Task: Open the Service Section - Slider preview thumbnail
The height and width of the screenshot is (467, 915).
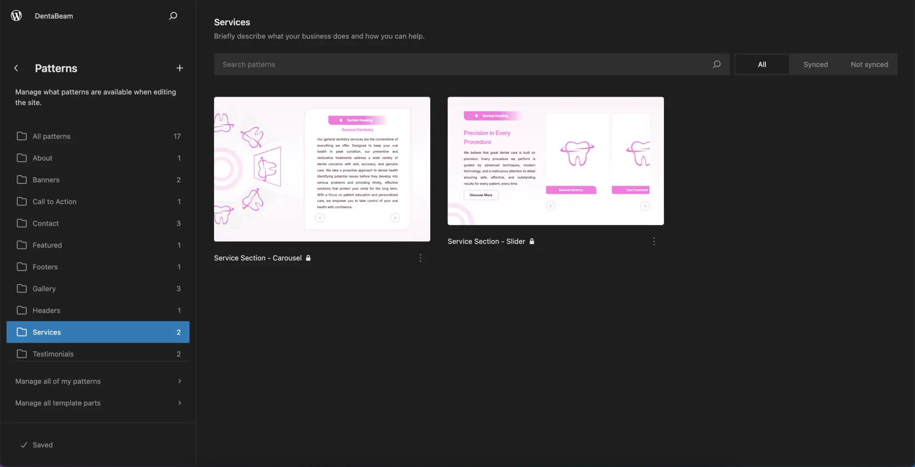Action: pyautogui.click(x=556, y=161)
